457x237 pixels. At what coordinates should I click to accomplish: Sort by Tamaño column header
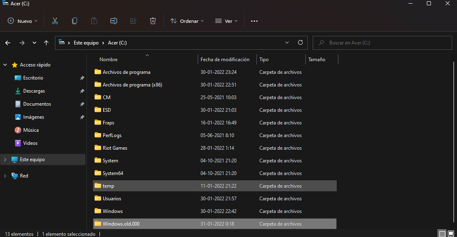pyautogui.click(x=316, y=60)
